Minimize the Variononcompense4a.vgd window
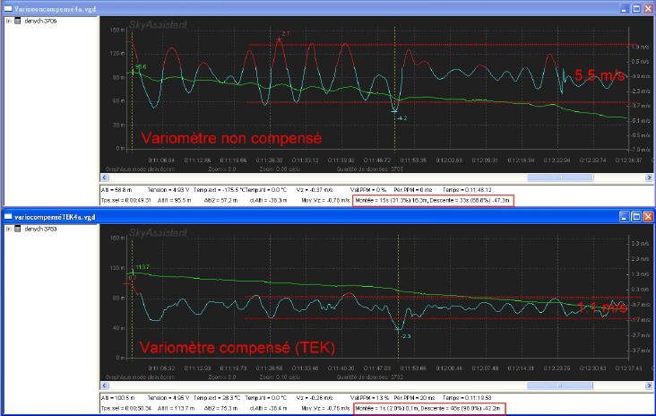The width and height of the screenshot is (656, 416). point(625,9)
